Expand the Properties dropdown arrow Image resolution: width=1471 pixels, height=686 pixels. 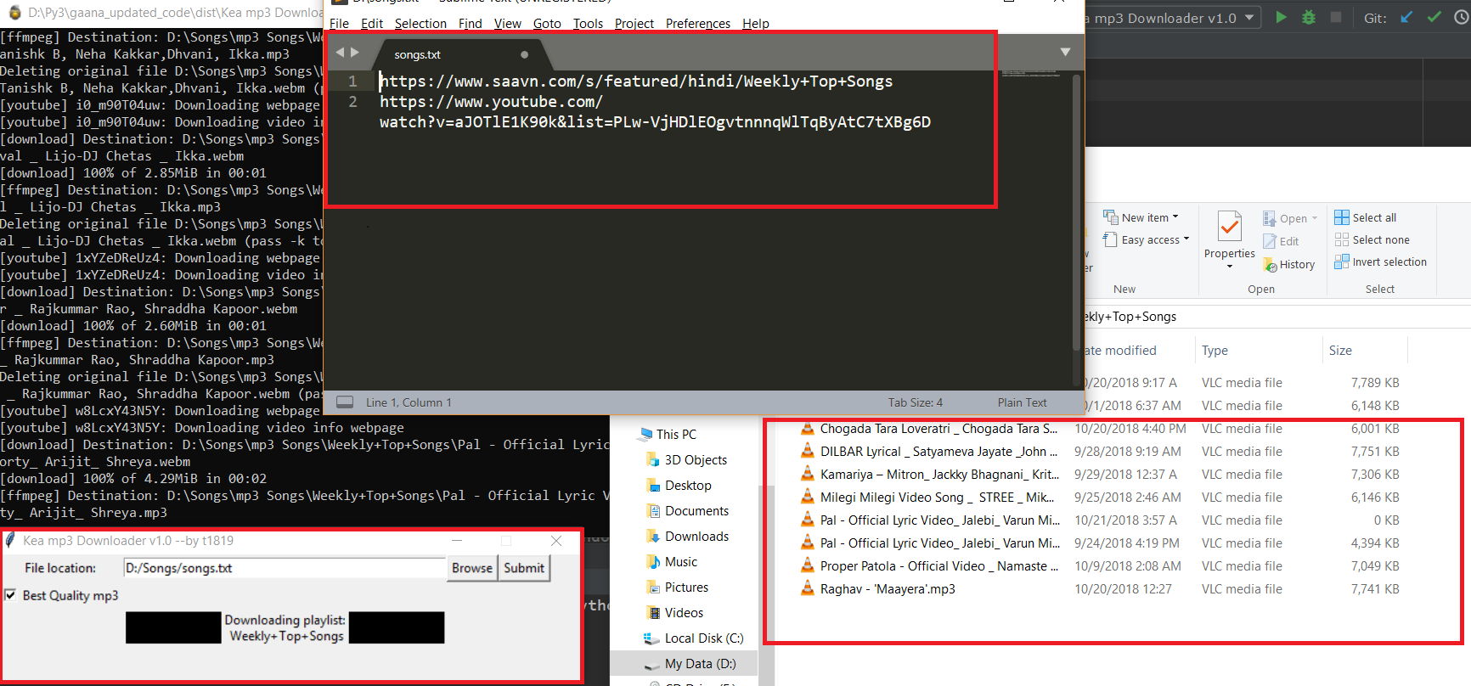1230,267
